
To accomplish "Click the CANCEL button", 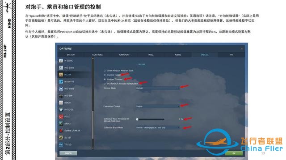I will [x=68, y=153].
